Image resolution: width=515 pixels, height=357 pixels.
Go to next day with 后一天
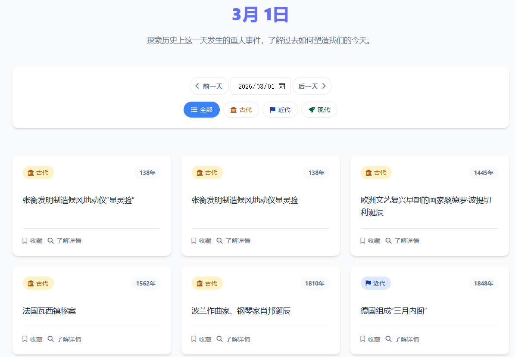tap(312, 86)
